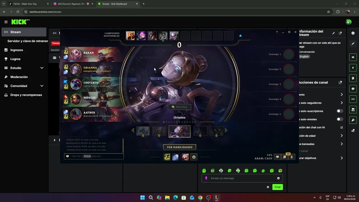Image resolution: width=359 pixels, height=202 pixels.
Task: Pick the purple champion on the bench
Action: [141, 36]
